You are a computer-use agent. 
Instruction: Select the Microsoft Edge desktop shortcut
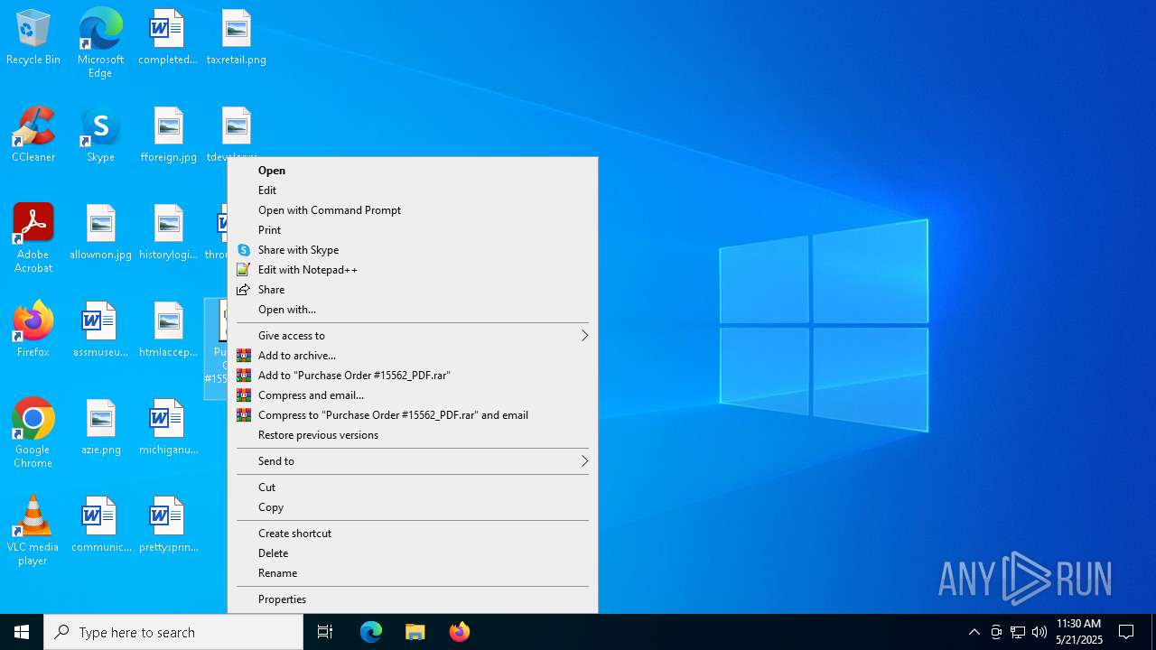pyautogui.click(x=100, y=43)
